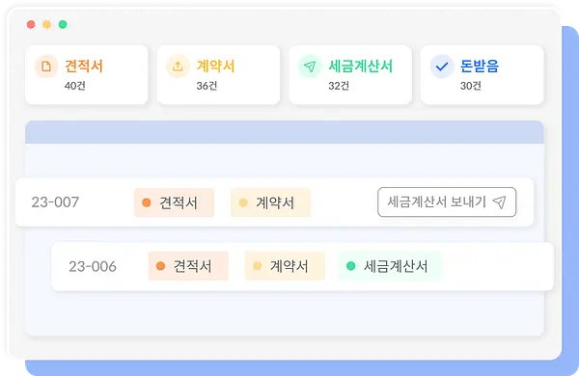Open the 견적서 40건 summary card
Viewport: 579px width, 376px height.
tap(87, 75)
